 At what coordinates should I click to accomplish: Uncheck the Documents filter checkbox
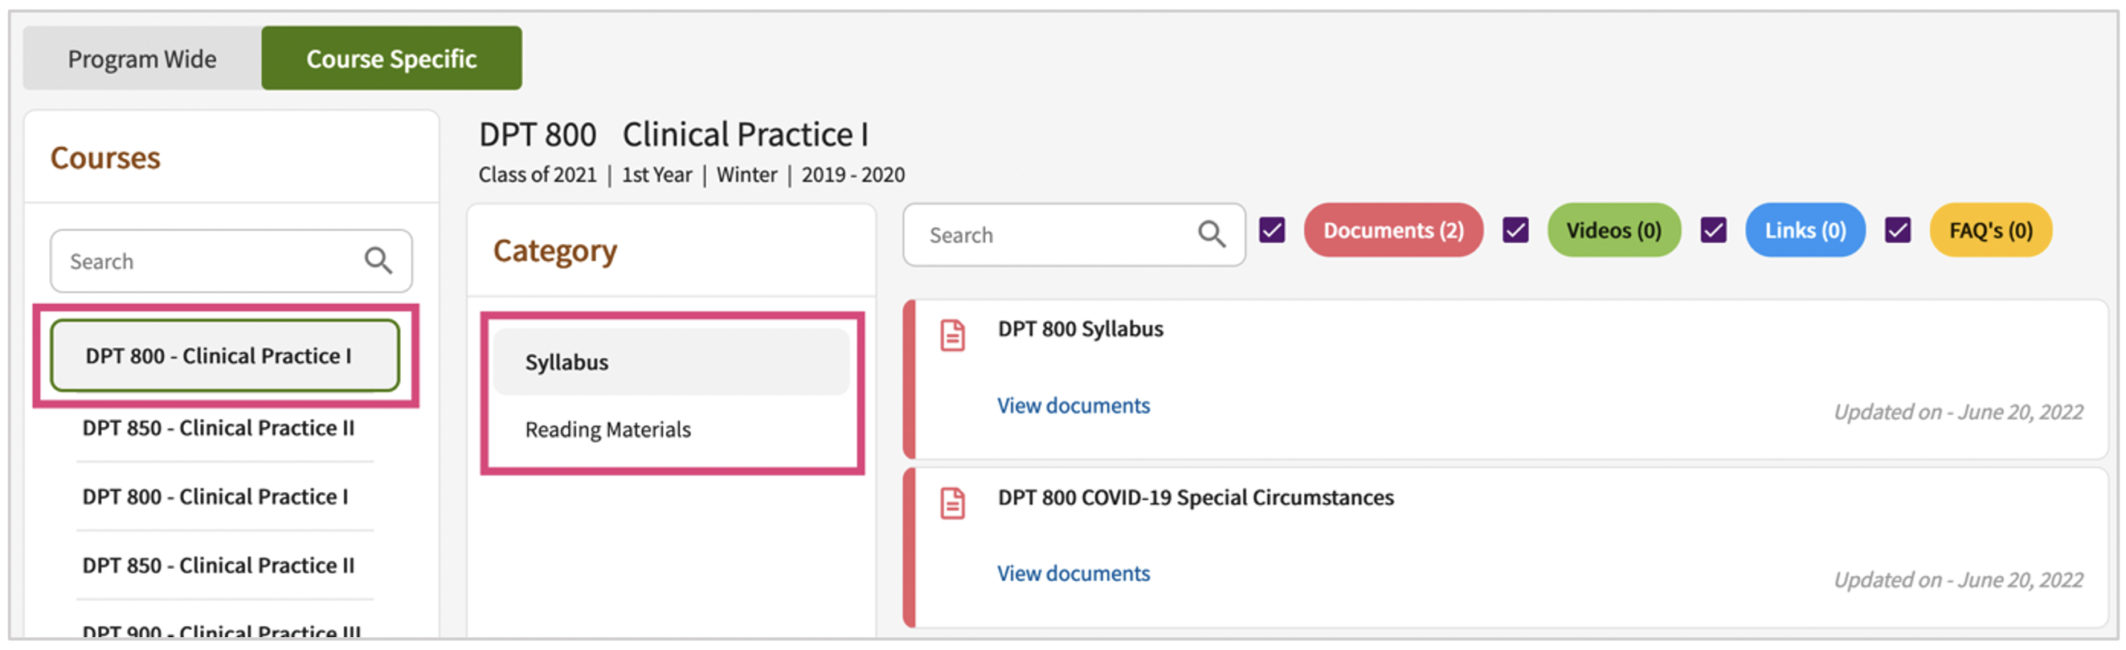(1272, 230)
